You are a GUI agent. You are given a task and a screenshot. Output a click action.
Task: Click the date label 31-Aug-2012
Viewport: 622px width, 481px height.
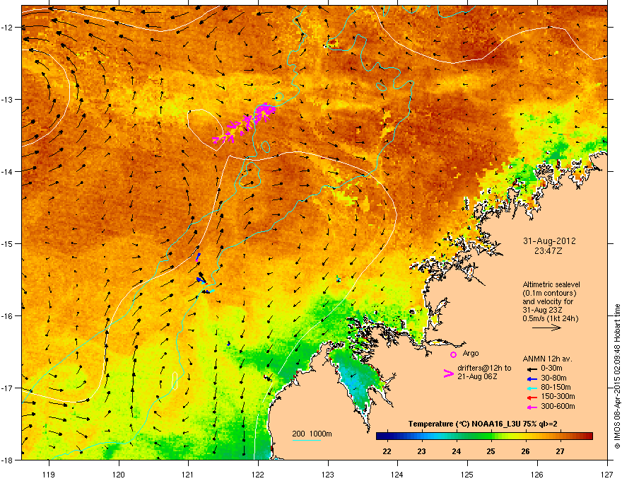[x=549, y=241]
